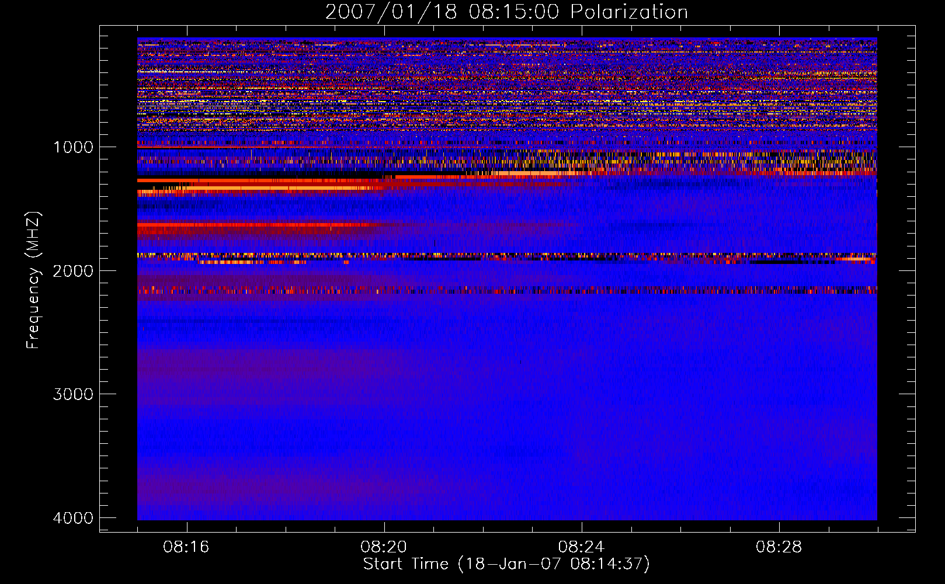
Task: Click the 08:20 time tick label
Action: pyautogui.click(x=384, y=547)
